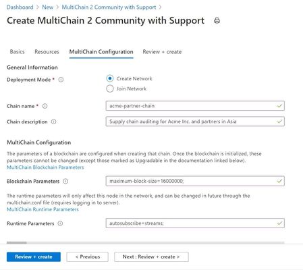
Task: Switch to the Basics tab
Action: (x=17, y=52)
